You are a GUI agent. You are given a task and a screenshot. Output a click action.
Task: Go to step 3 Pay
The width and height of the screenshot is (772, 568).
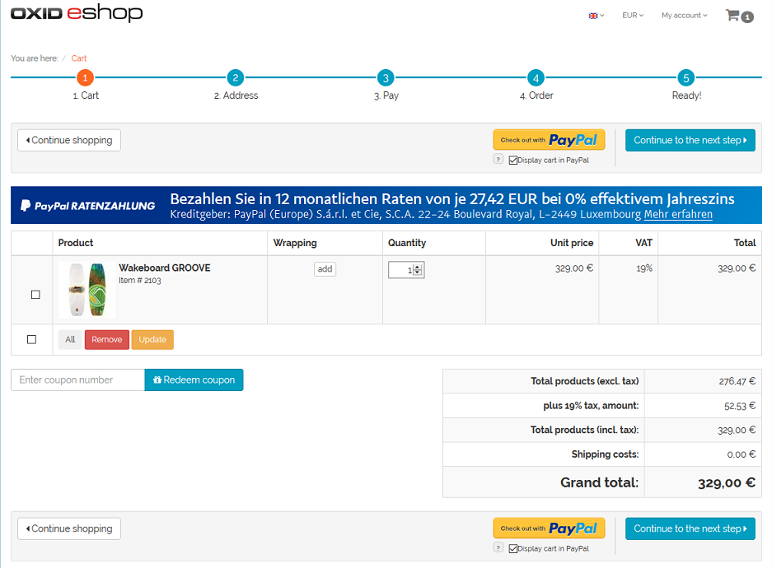pos(386,77)
